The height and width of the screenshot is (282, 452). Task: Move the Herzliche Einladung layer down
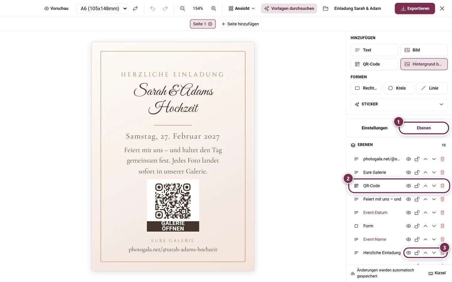click(434, 253)
